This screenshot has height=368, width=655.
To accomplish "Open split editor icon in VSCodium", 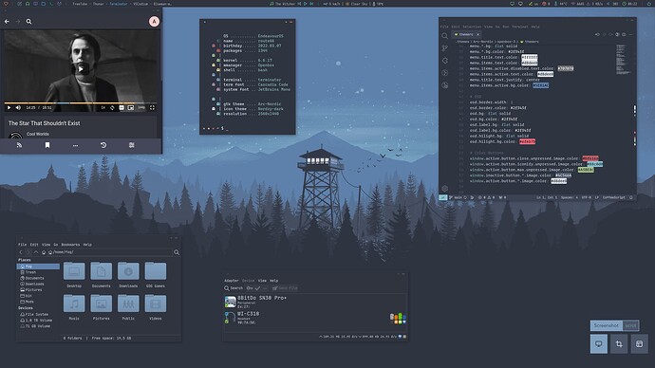I will coord(624,35).
